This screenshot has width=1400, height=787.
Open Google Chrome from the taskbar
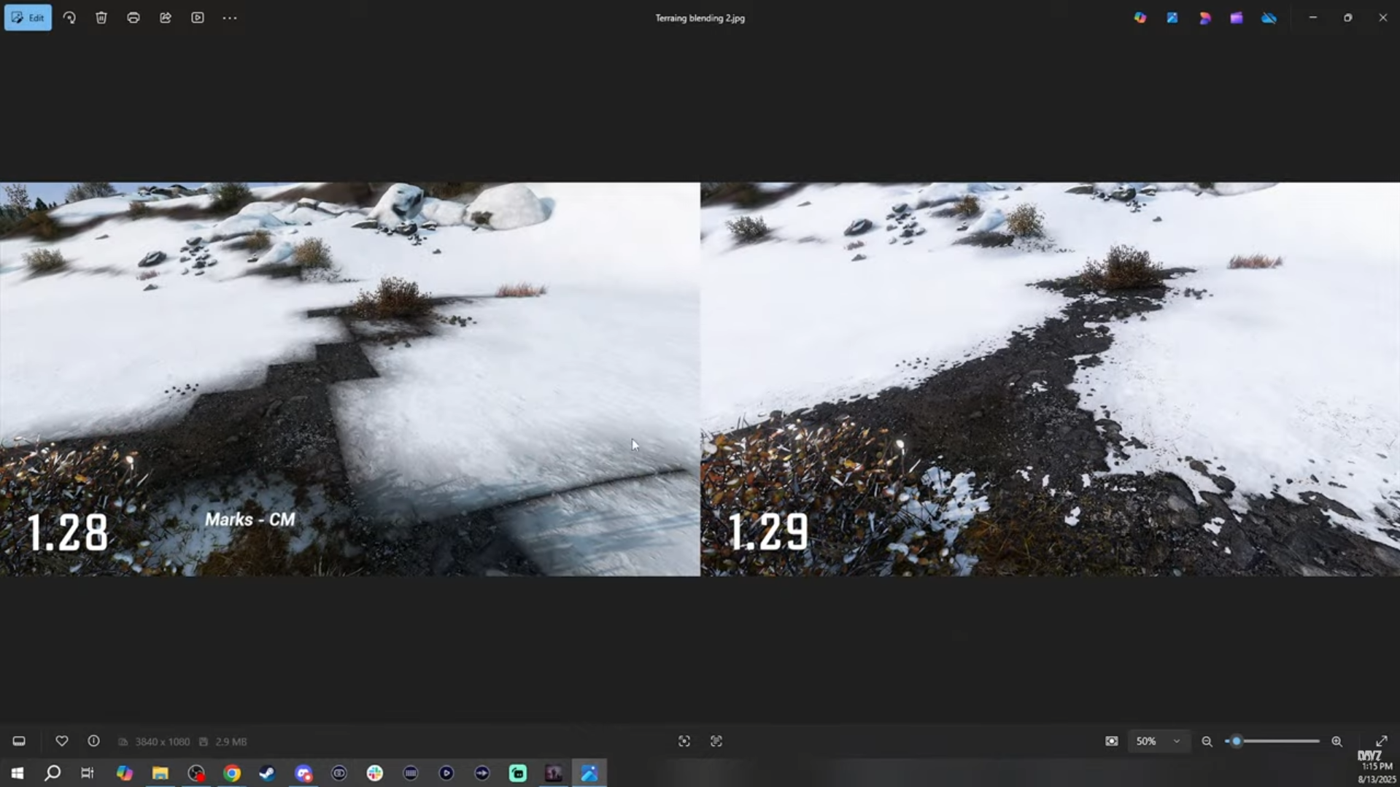pyautogui.click(x=232, y=773)
